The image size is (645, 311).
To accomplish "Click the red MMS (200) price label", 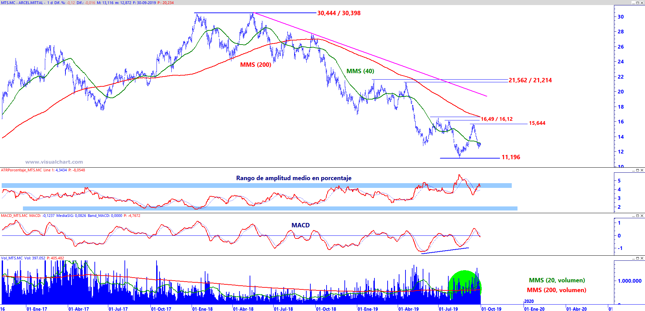I will (x=255, y=65).
